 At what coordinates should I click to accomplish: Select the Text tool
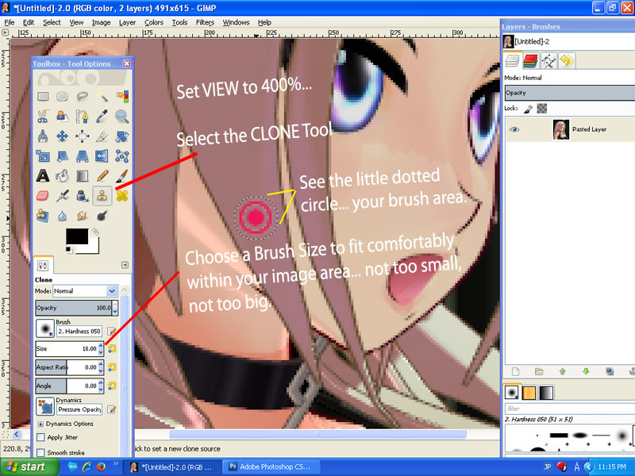(x=43, y=176)
